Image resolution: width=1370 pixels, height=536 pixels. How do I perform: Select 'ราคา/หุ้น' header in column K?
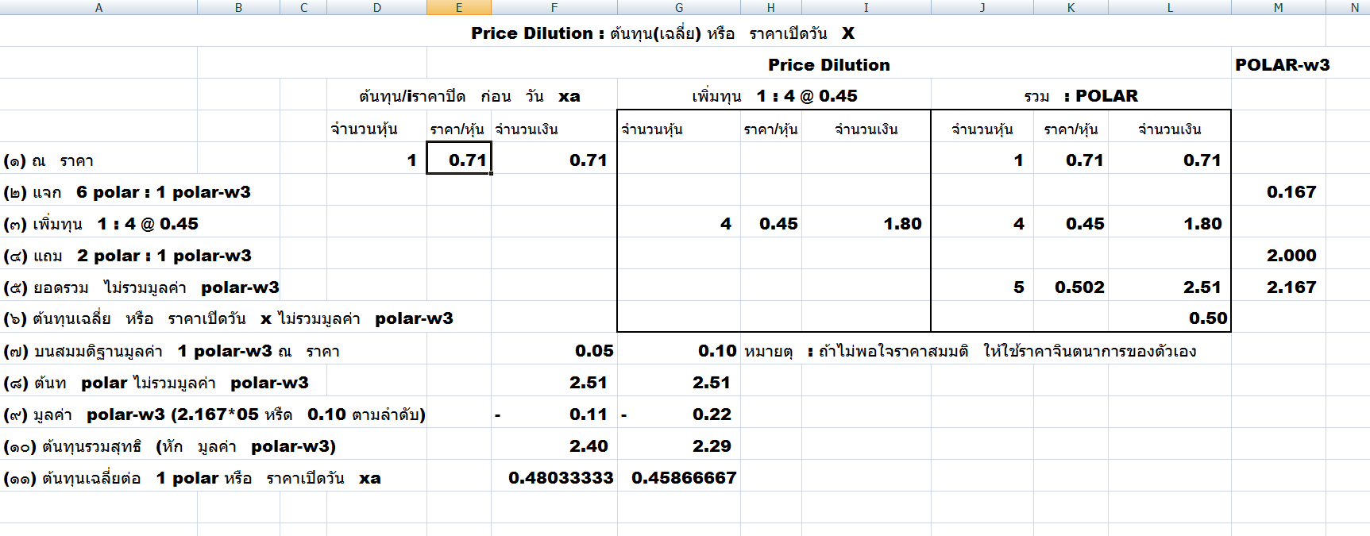[1071, 129]
